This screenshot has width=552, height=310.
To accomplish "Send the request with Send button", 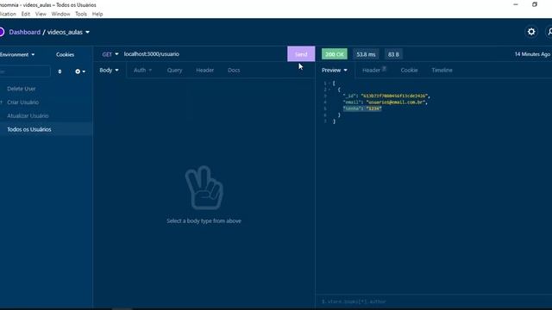I will coord(301,54).
